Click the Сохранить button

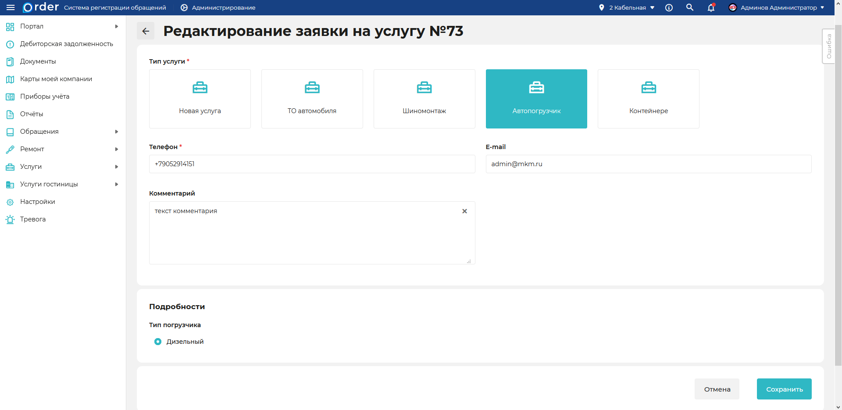click(x=784, y=389)
